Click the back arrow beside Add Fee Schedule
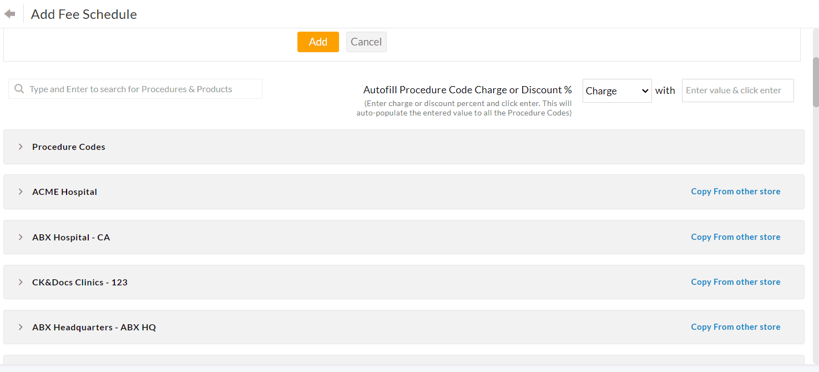 pos(9,13)
